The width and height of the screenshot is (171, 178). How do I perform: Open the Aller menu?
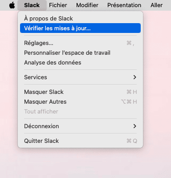click(156, 5)
